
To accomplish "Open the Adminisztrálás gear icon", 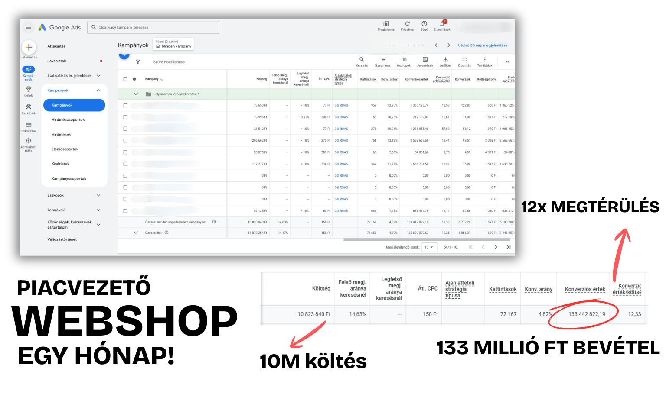I will pos(29,141).
